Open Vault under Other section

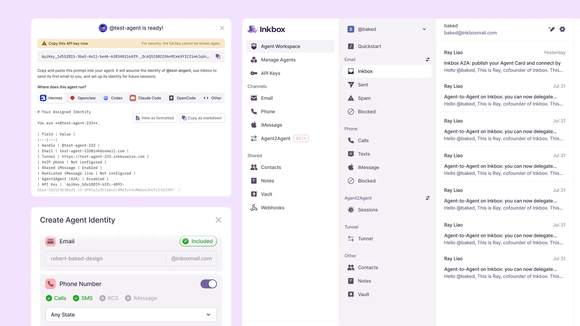click(x=387, y=294)
